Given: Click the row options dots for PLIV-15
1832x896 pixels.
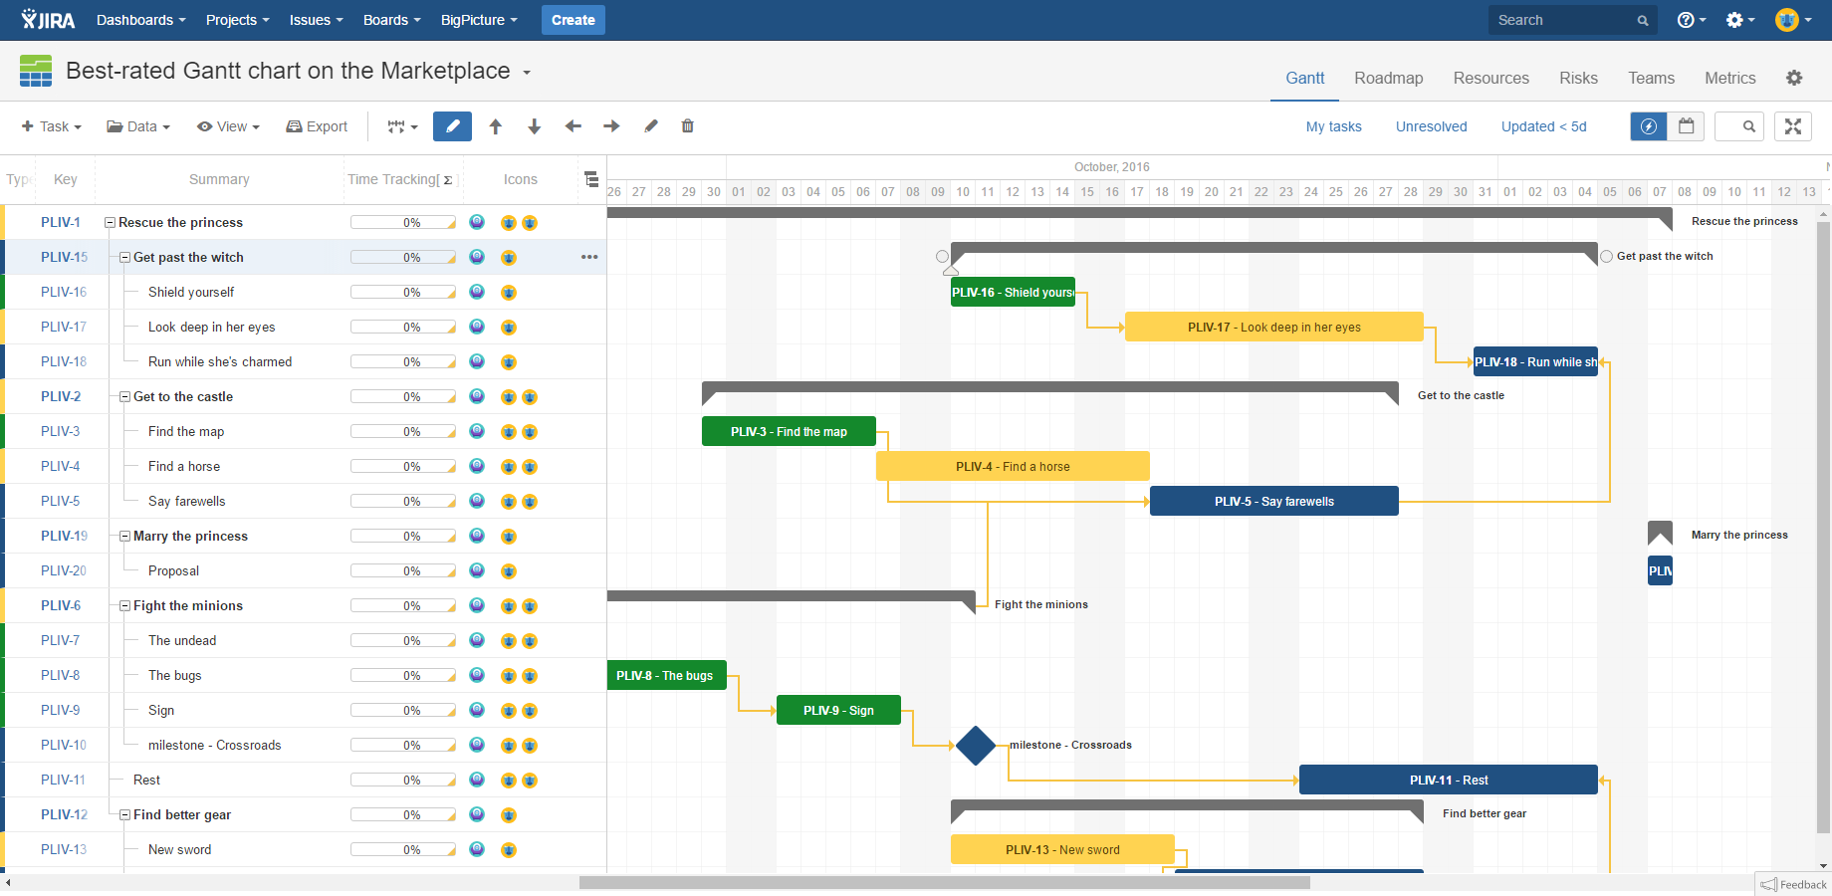Looking at the screenshot, I should point(589,257).
